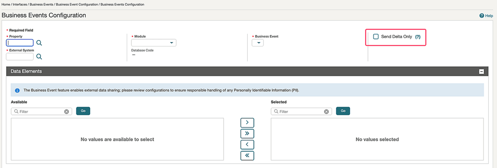Move selected item left with single arrow
This screenshot has height=168, width=497.
coord(247,145)
